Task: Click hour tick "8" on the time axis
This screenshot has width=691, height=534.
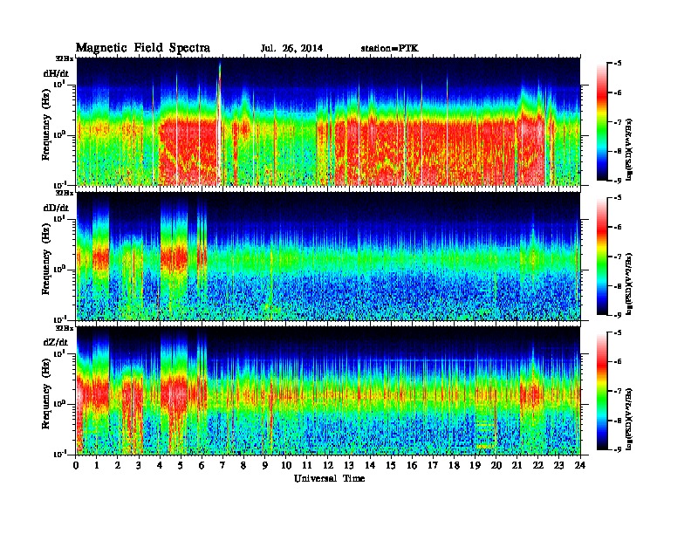Action: click(243, 465)
